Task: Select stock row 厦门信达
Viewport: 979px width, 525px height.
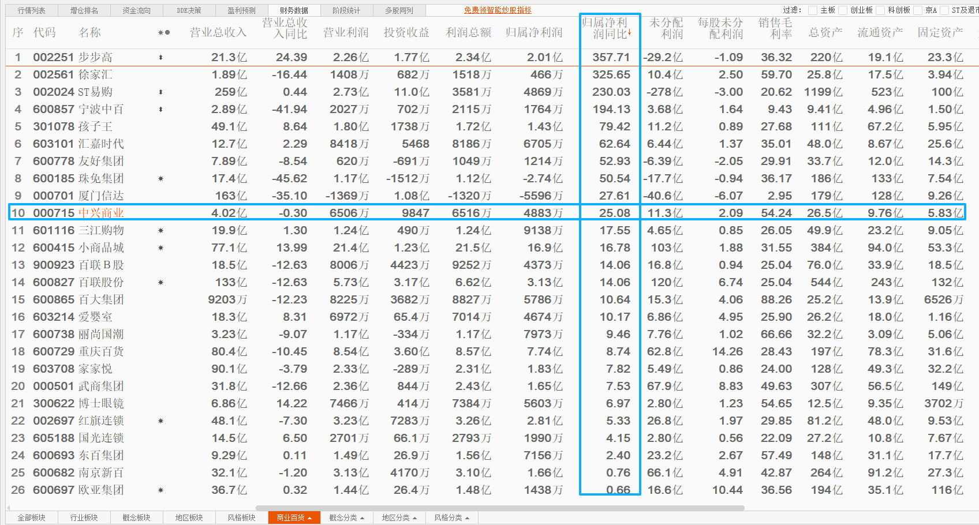Action: point(487,196)
